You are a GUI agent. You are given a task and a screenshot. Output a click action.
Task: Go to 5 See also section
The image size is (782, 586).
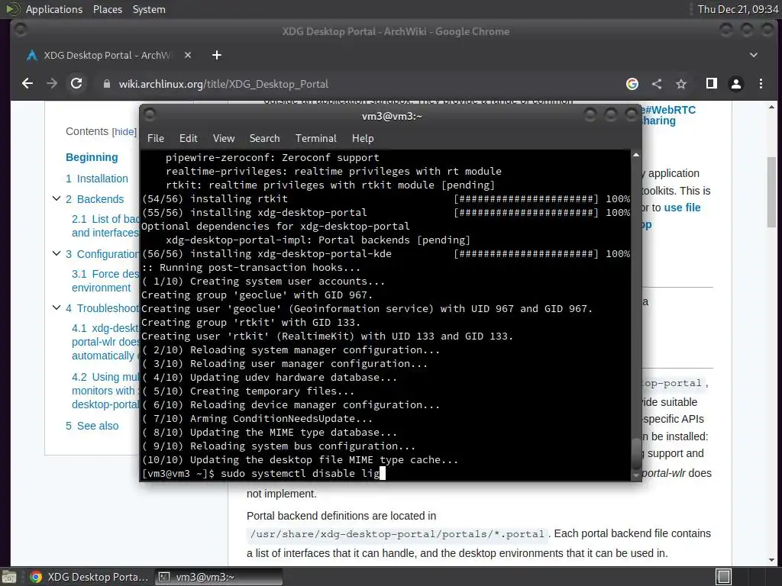point(92,426)
